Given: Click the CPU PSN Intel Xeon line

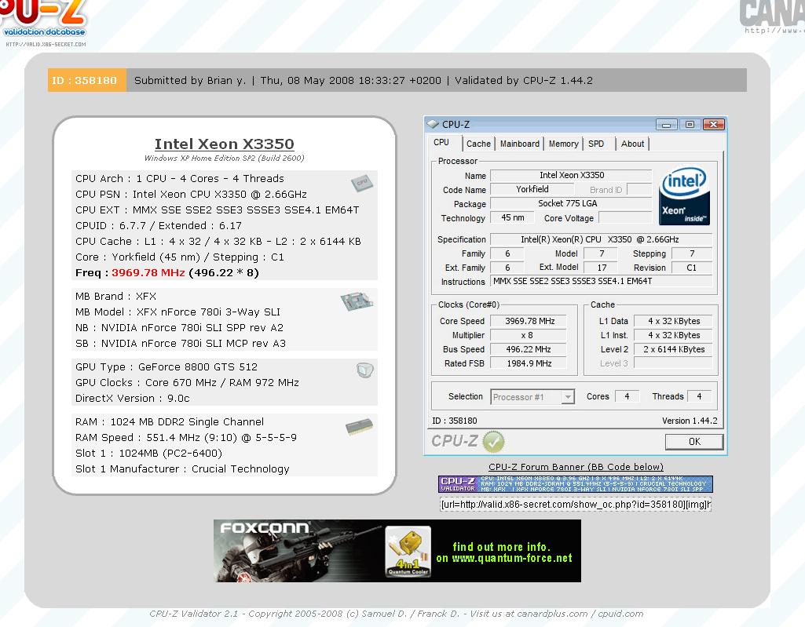Looking at the screenshot, I should coord(191,195).
